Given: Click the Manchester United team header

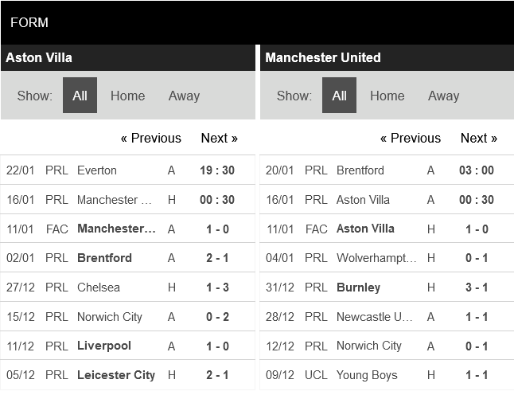Looking at the screenshot, I should (x=323, y=57).
